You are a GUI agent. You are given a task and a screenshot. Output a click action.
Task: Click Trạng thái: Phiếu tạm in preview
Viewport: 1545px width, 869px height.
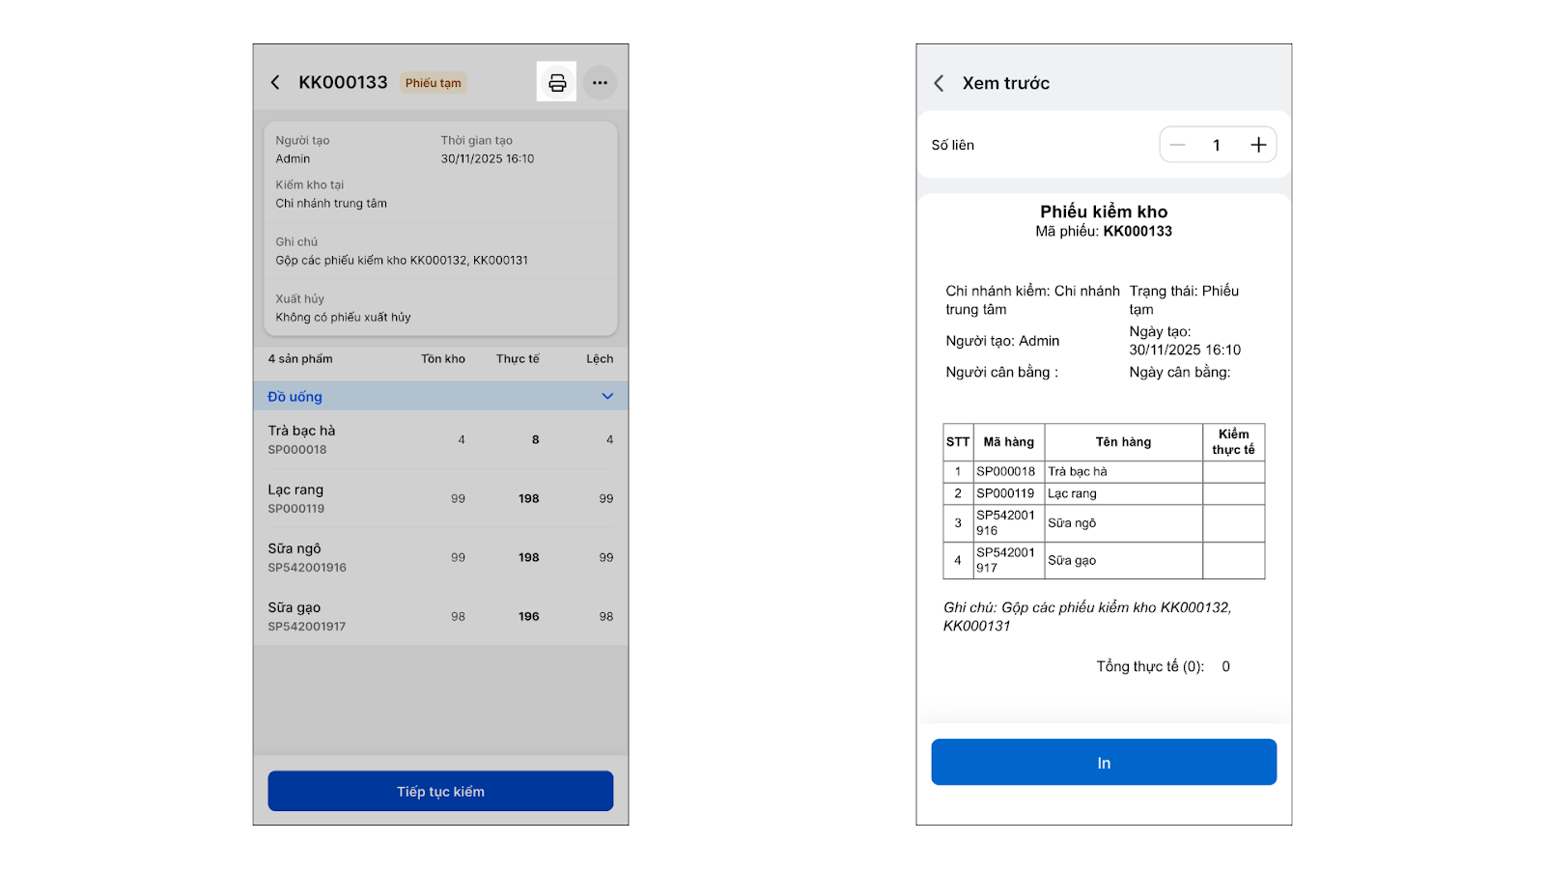[x=1184, y=299]
